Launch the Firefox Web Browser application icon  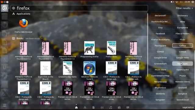point(23,23)
